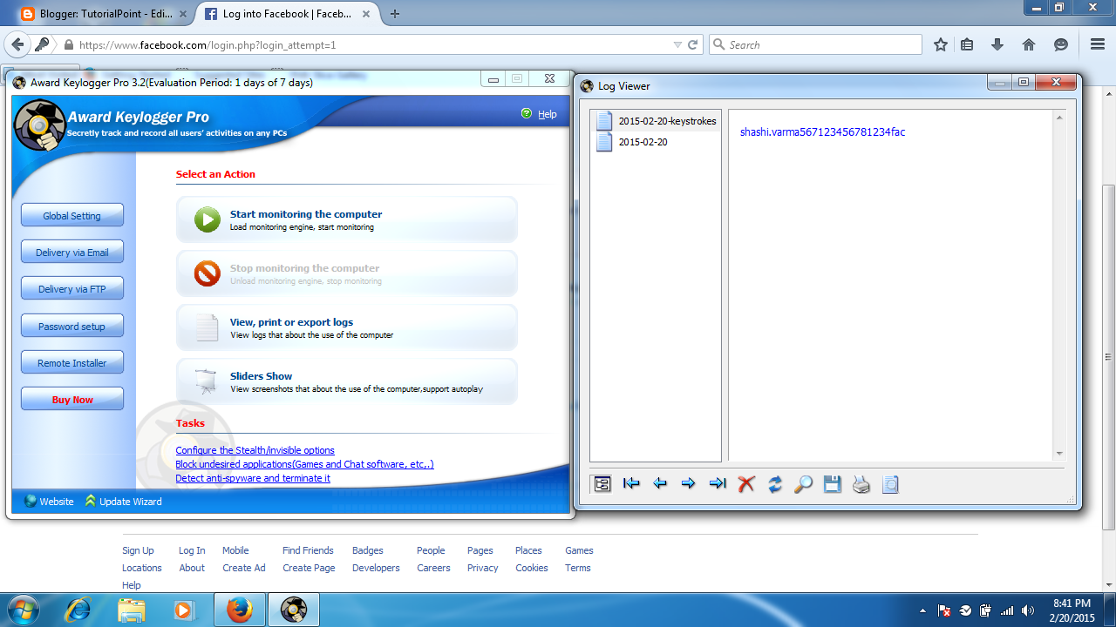This screenshot has width=1116, height=627.
Task: Select the Log into Facebook tab
Action: [286, 13]
